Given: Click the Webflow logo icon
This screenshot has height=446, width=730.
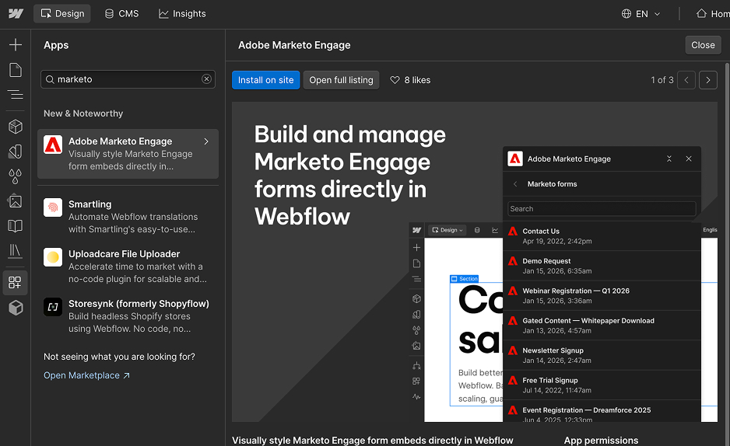Looking at the screenshot, I should (x=16, y=13).
